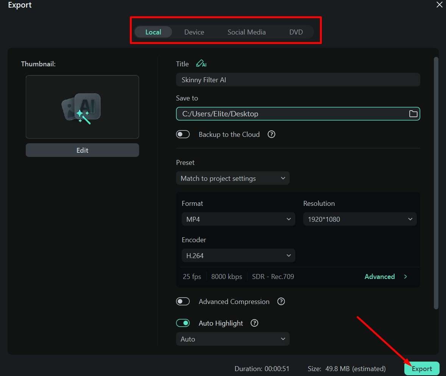This screenshot has width=446, height=376.
Task: Click the green Export button
Action: pos(422,368)
